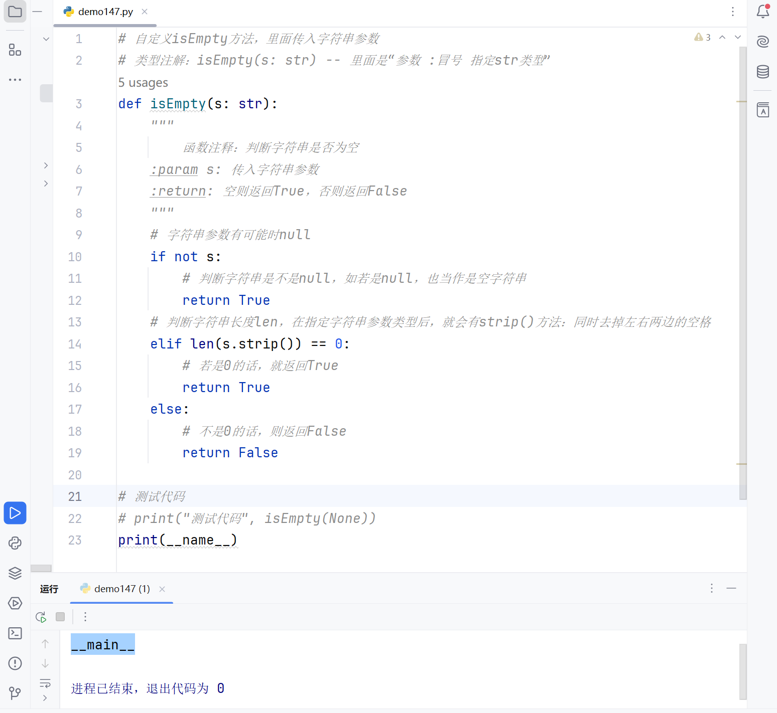Viewport: 777px width, 713px height.
Task: Expand the folded tree item beside line 7
Action: coord(46,184)
